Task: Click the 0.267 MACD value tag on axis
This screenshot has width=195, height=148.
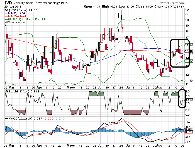Action: click(189, 129)
